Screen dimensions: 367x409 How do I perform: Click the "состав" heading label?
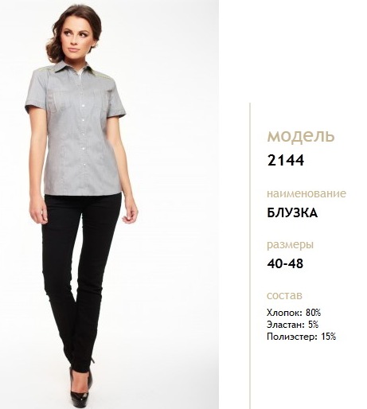284,295
